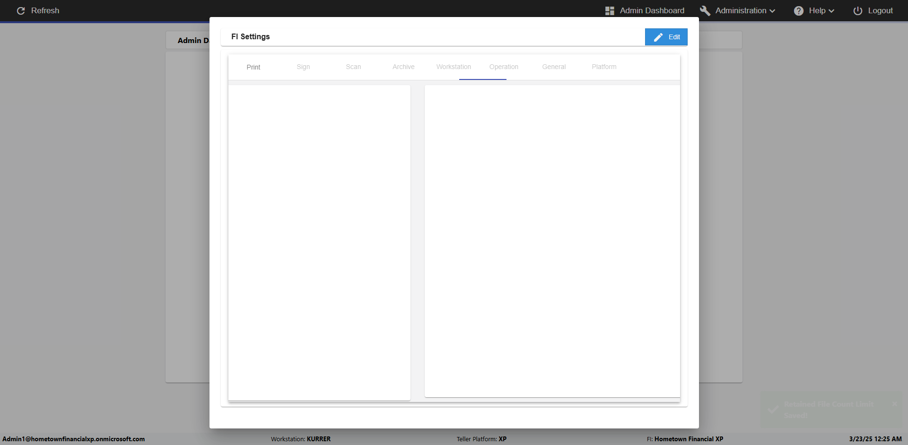Viewport: 908px width, 445px height.
Task: Click Workstation: KURRER in status bar
Action: coord(301,439)
